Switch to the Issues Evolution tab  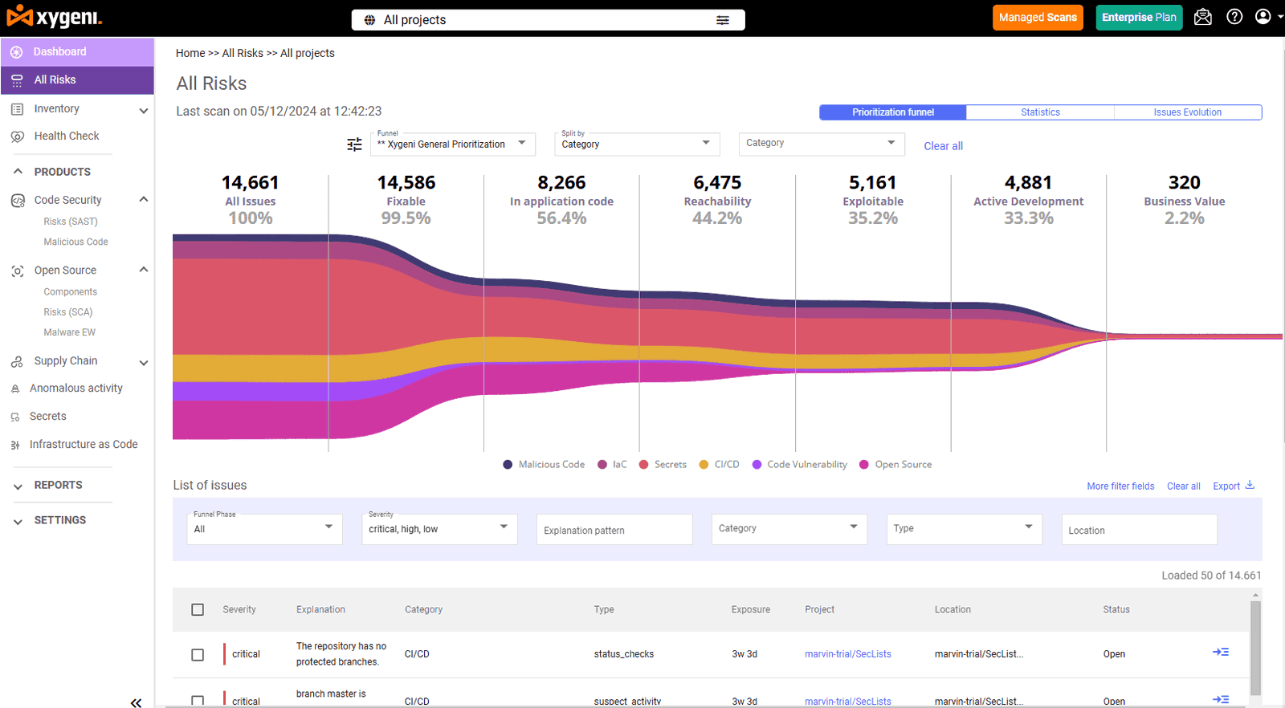[1187, 112]
